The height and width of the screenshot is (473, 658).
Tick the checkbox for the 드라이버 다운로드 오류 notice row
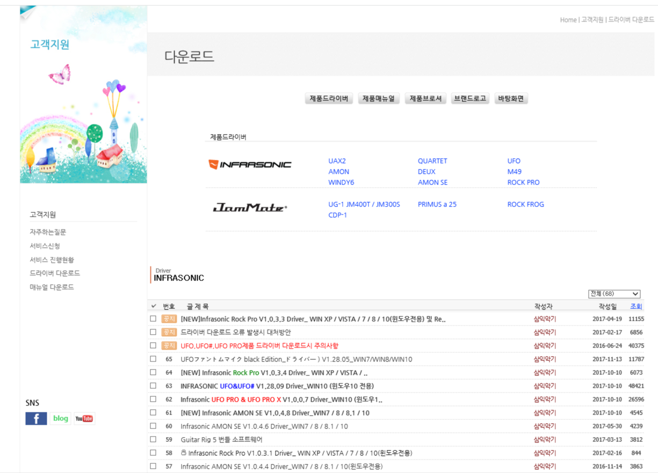coord(153,332)
